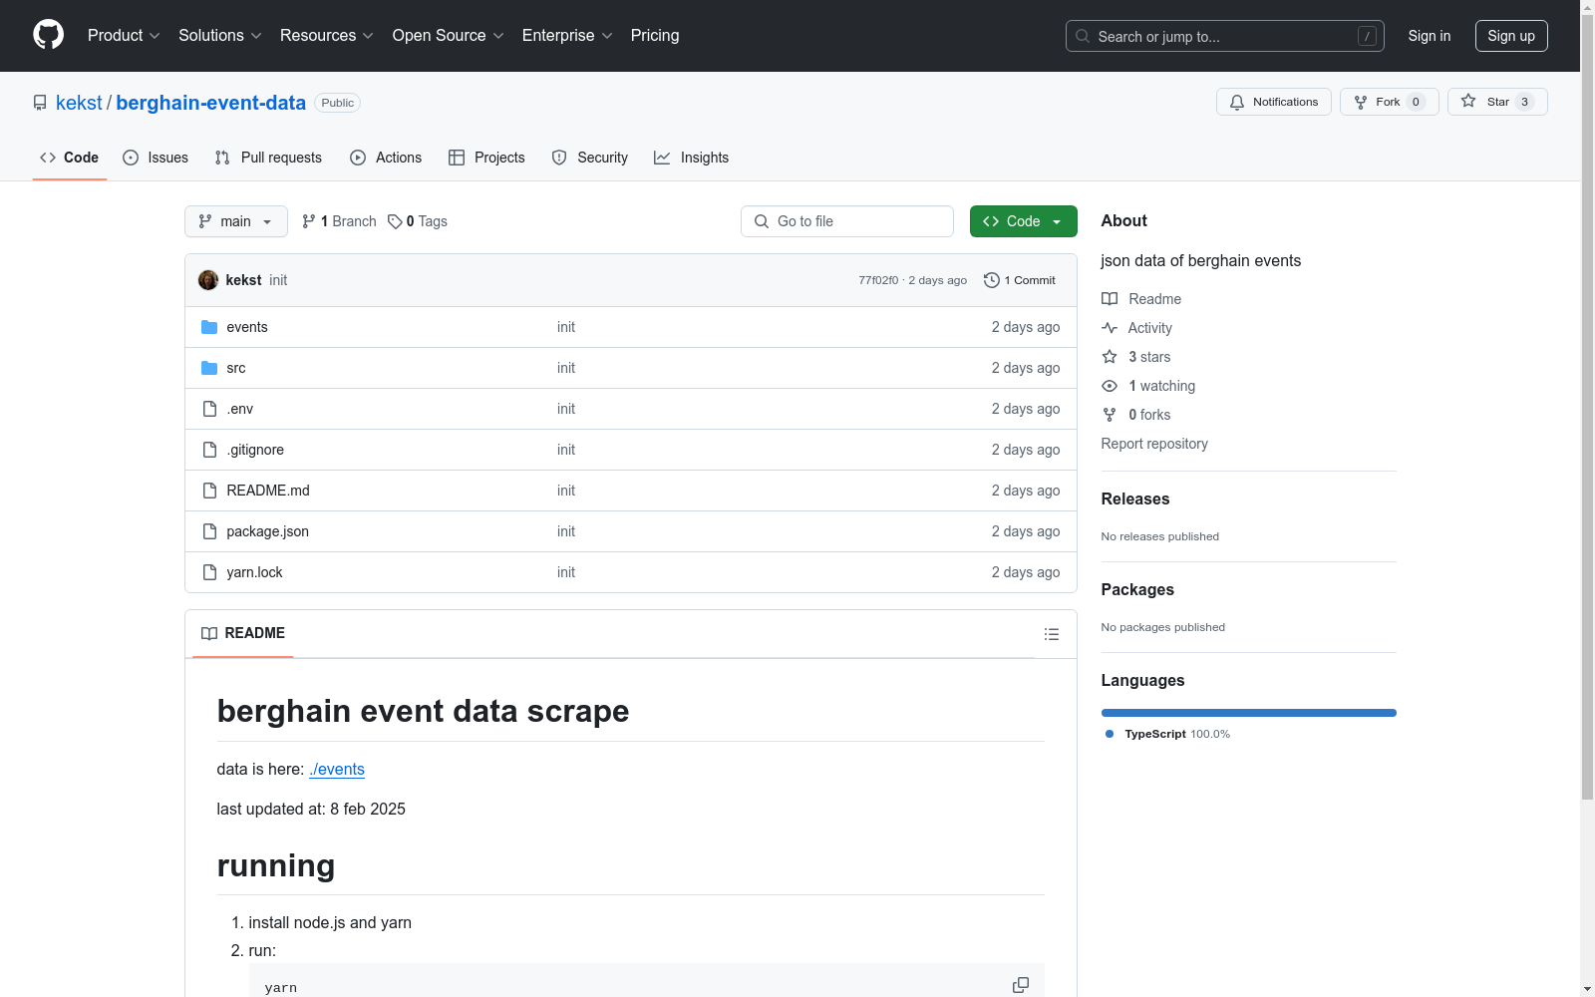
Task: Click the eye icon beside 1 watching
Action: coord(1110,386)
